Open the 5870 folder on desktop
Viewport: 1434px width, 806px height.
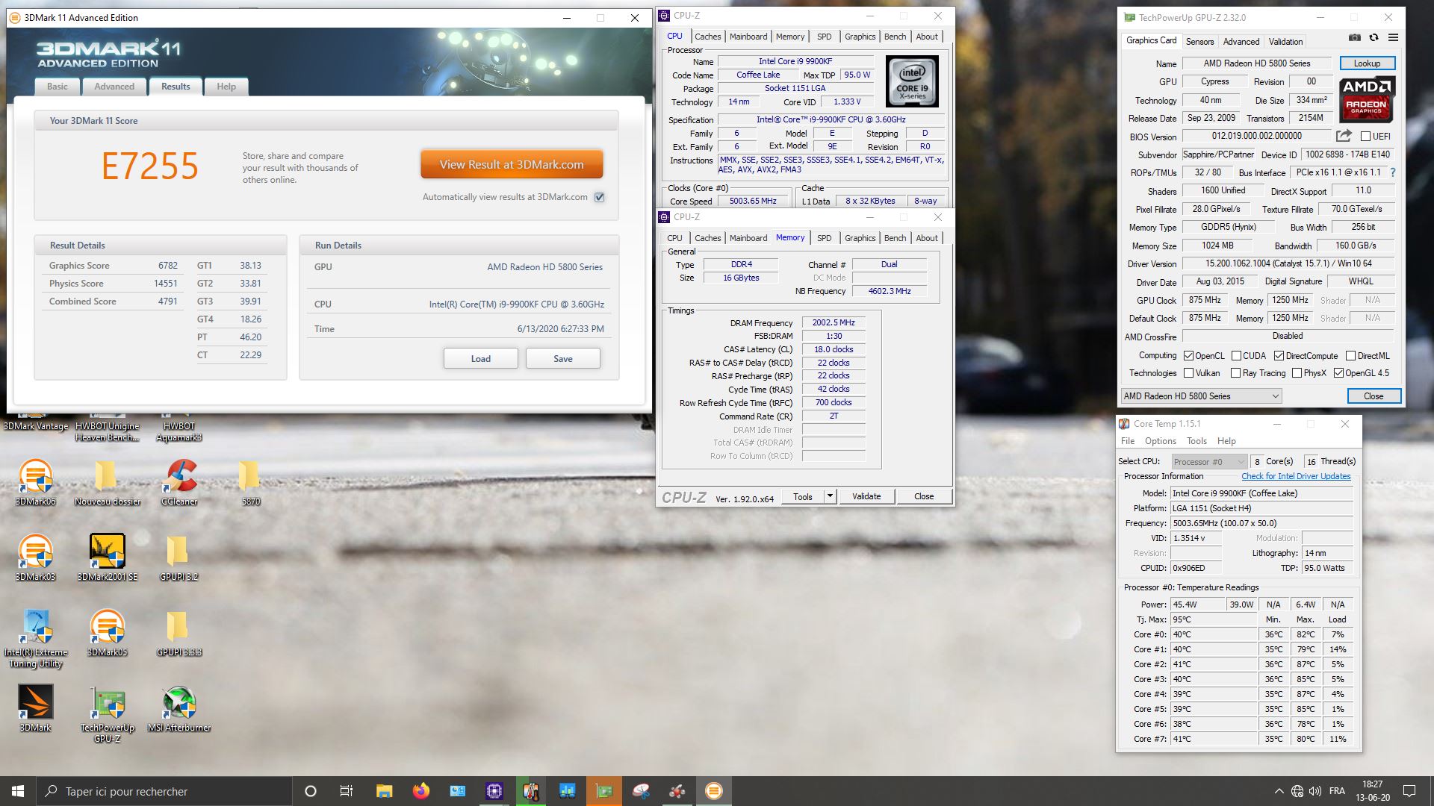click(x=250, y=482)
